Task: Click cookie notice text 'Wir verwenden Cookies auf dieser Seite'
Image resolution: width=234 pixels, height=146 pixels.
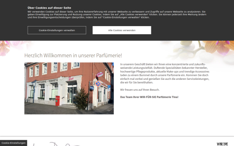Action: (117, 14)
